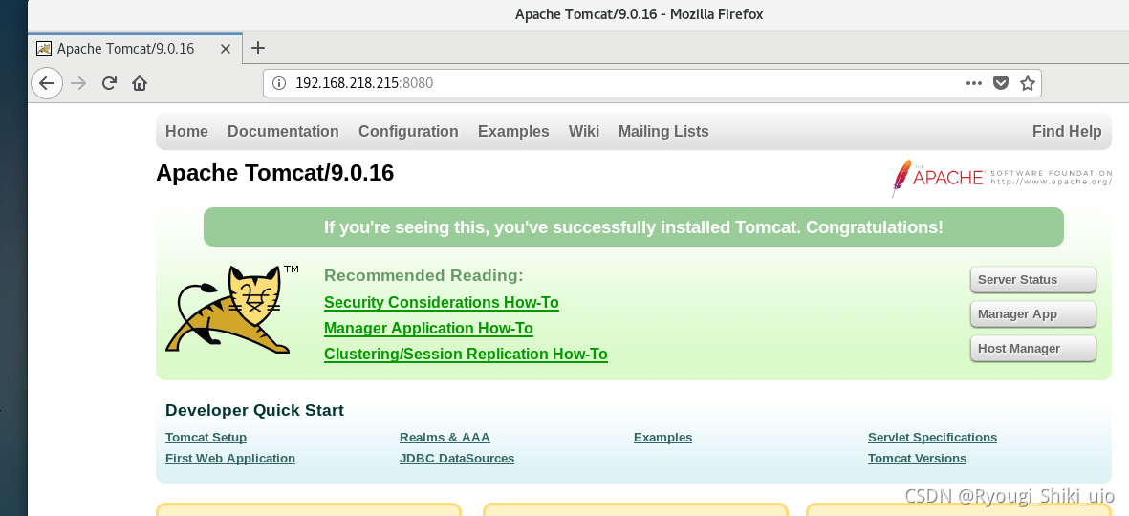This screenshot has width=1129, height=516.
Task: Click the forward navigation arrow
Action: coord(78,83)
